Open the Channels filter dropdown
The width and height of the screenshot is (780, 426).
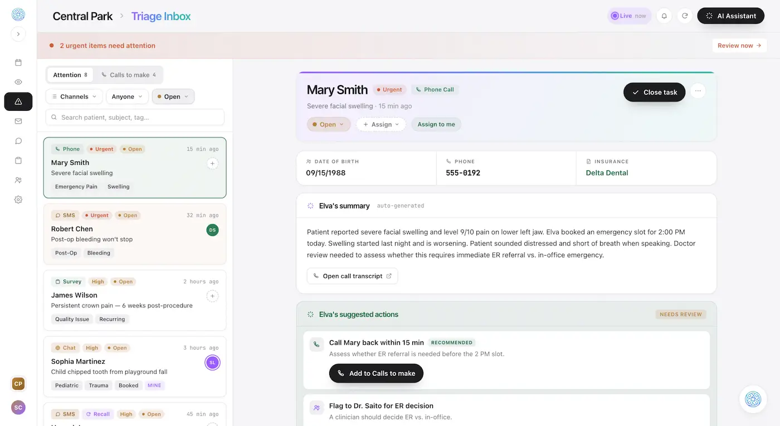point(74,96)
